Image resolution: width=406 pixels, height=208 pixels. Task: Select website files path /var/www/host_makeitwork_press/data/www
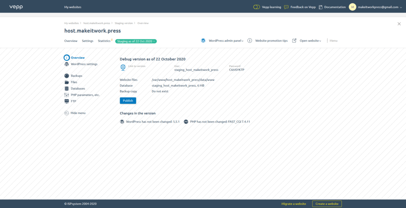183,80
